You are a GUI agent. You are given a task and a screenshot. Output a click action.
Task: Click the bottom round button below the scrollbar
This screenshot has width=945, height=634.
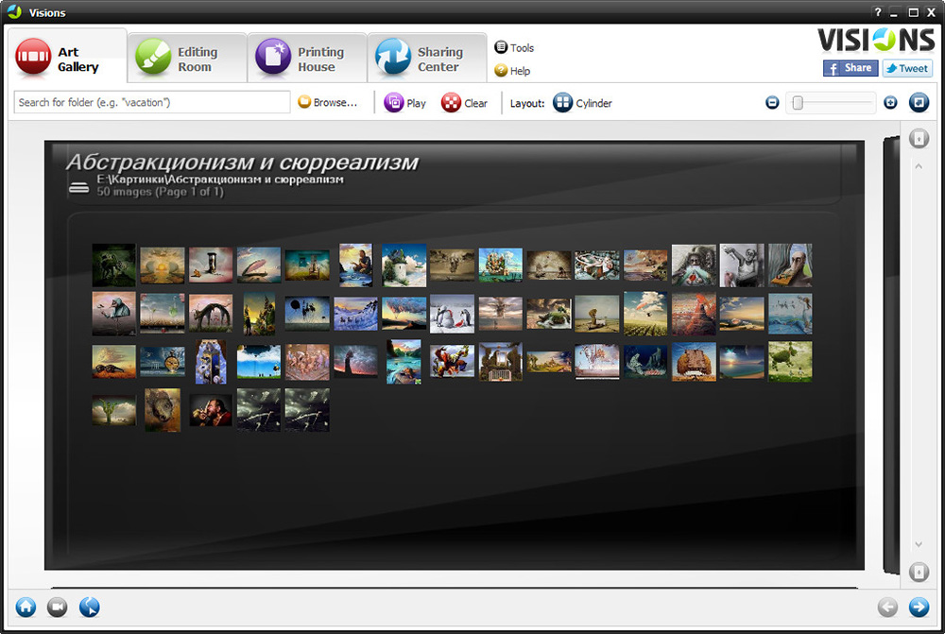click(x=919, y=572)
